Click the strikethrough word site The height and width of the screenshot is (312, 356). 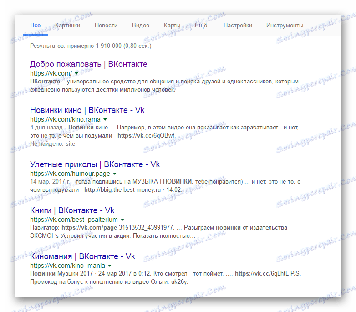[x=70, y=144]
